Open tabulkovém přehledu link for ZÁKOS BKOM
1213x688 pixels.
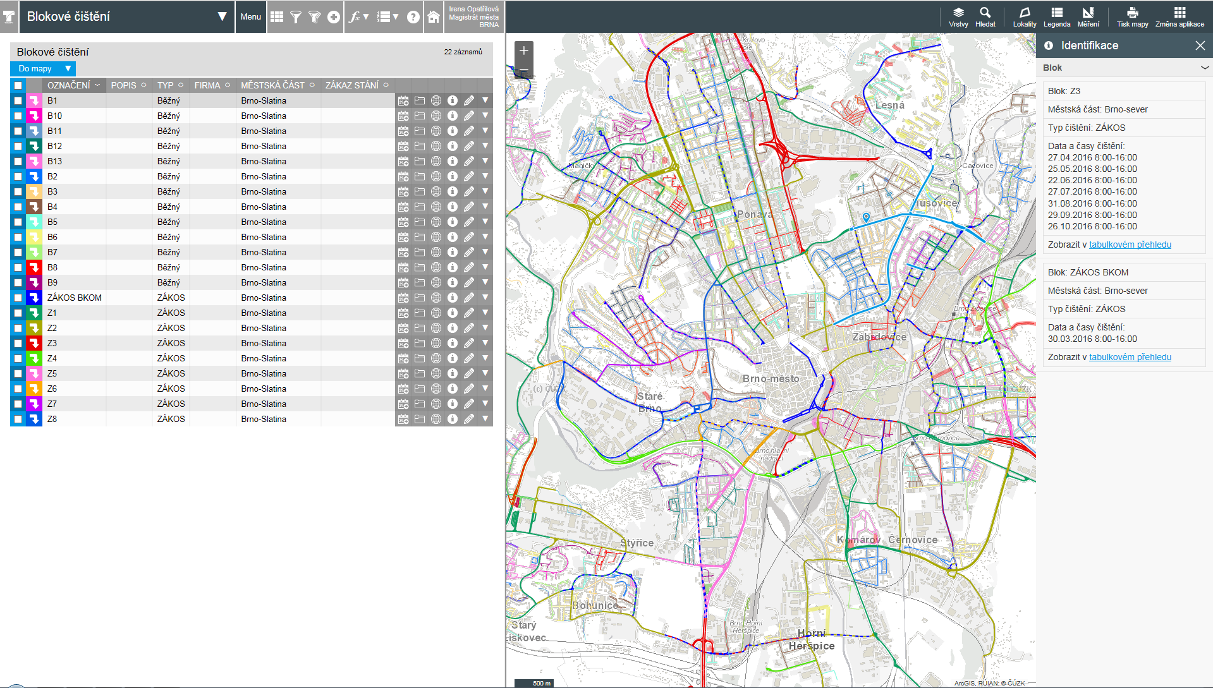pos(1130,357)
